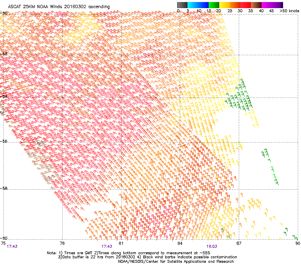Click the dark purple 45–50 knots legend segment
301x264 pixels.
pos(277,5)
